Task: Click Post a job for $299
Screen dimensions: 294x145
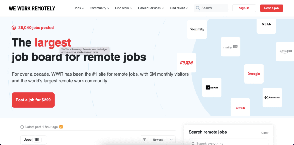Action: click(33, 100)
